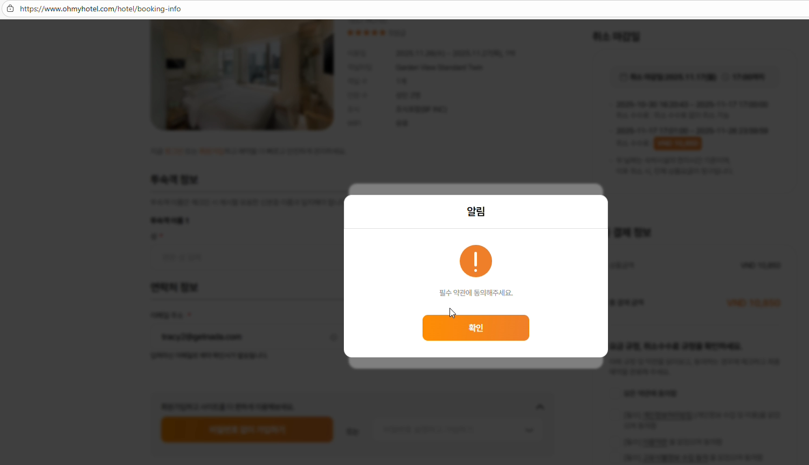The width and height of the screenshot is (809, 465).
Task: Click the 알림 dialog title
Action: (475, 212)
